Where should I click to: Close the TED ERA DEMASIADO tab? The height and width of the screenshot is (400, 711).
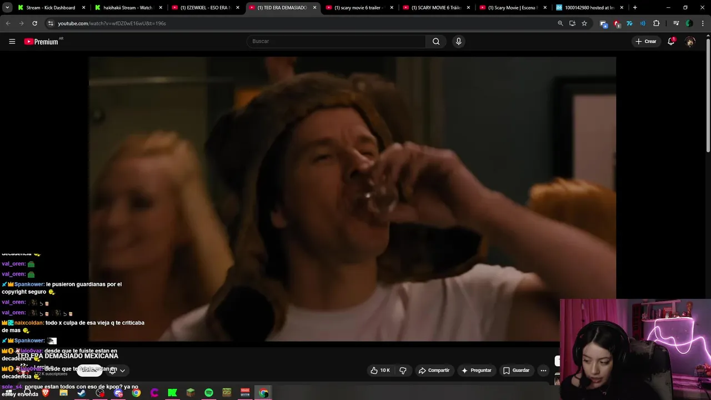tap(314, 8)
